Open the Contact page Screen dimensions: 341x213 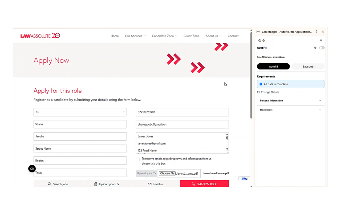click(x=233, y=36)
